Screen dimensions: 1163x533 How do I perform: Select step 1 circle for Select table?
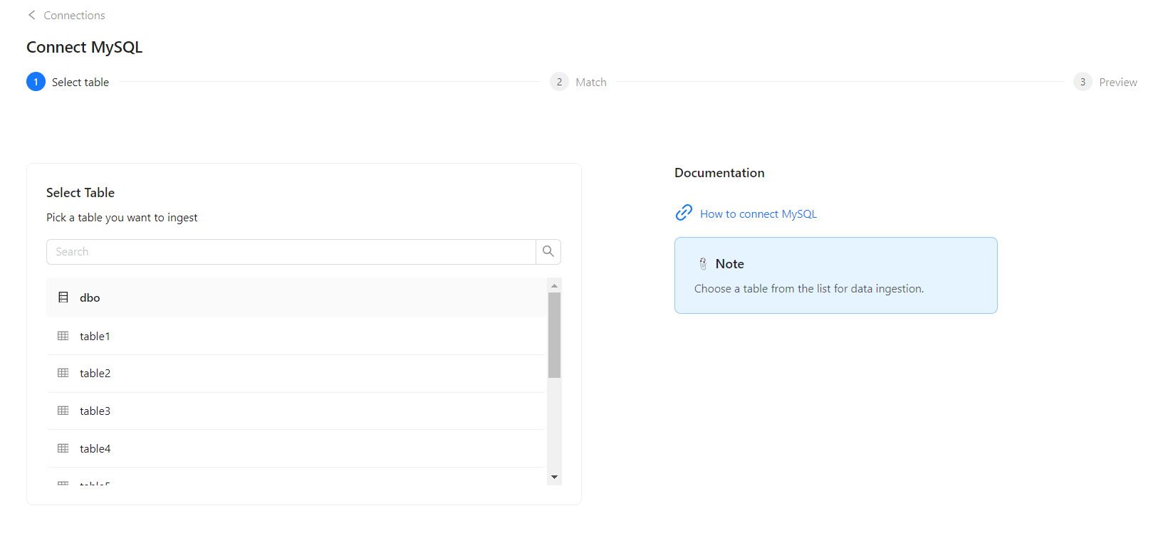(36, 82)
